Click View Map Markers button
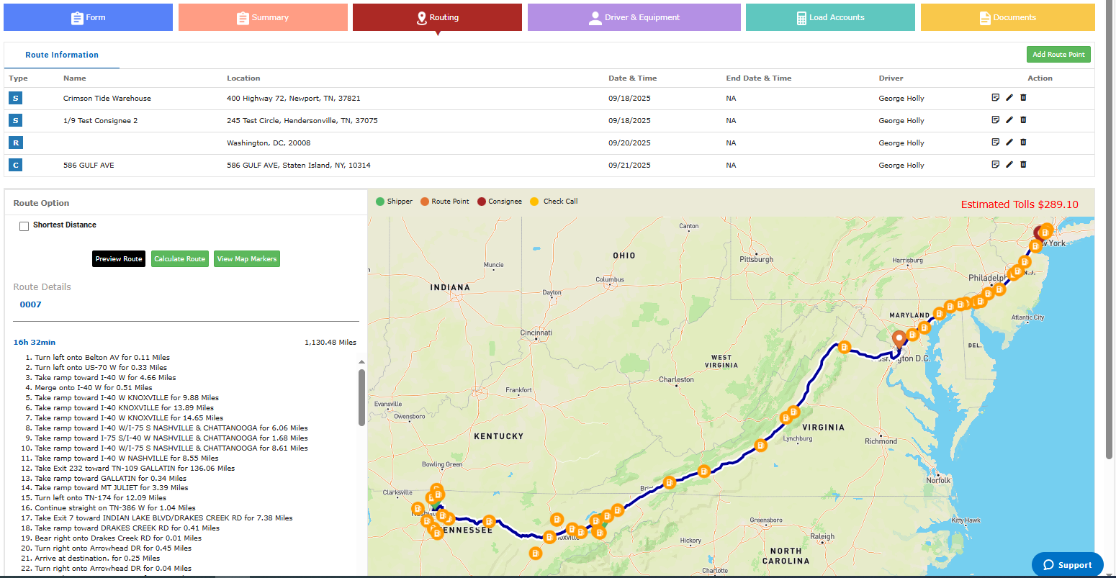 pos(247,259)
